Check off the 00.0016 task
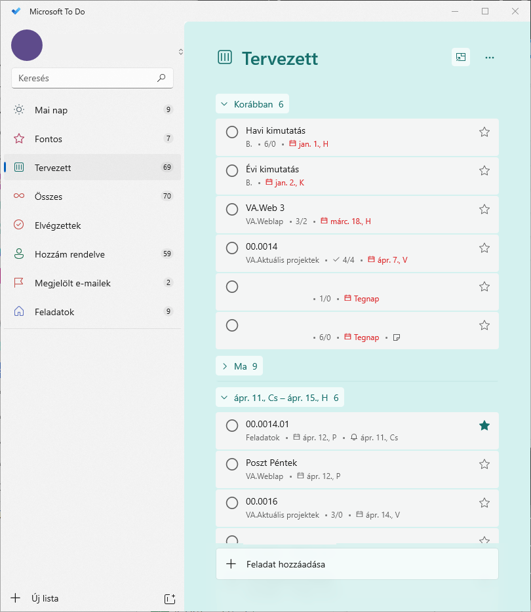 (x=232, y=503)
